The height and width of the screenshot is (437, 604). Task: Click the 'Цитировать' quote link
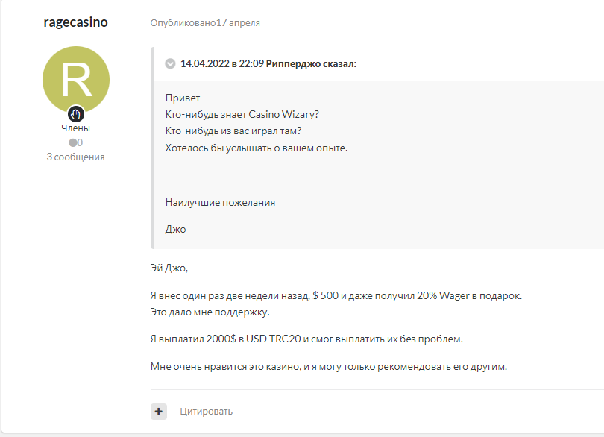[x=206, y=412]
